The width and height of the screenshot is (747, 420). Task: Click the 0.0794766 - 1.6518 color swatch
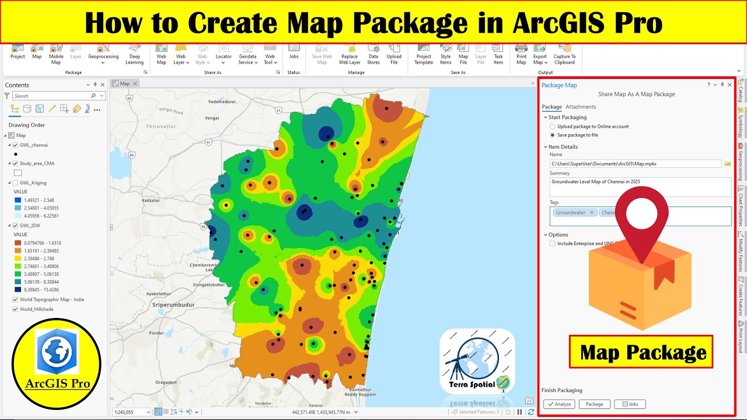[x=18, y=243]
